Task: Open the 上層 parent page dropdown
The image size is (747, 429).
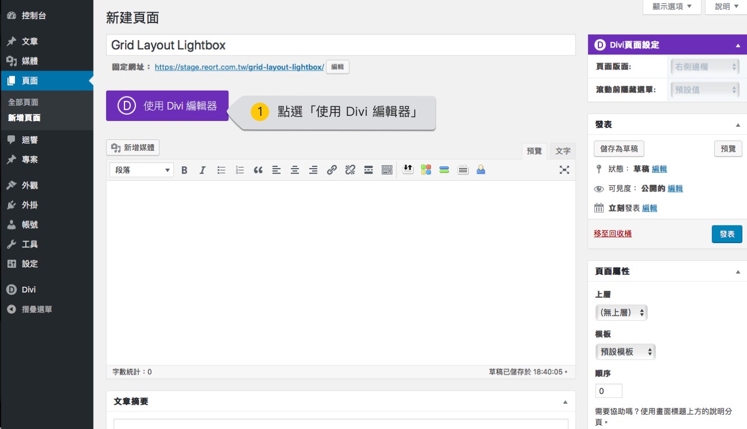Action: [622, 313]
